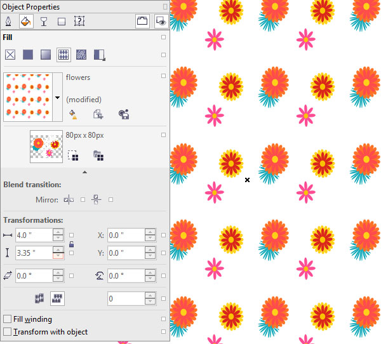Click small square beside Fill heading
Screen dimensions: 381x344
click(164, 37)
